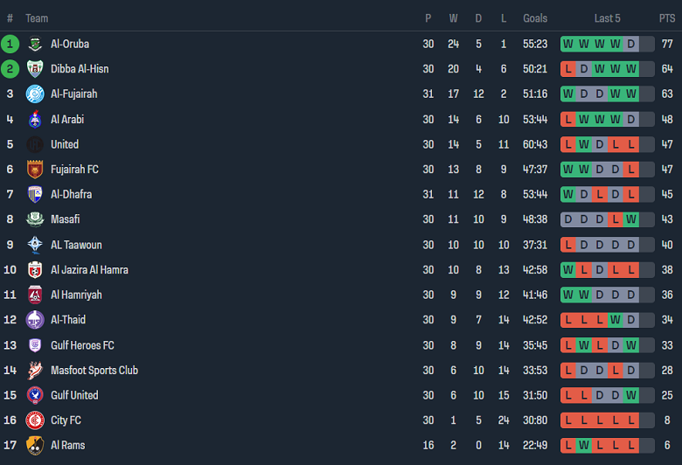The image size is (682, 465).
Task: Click Al-Oruba's most recent draw result box
Action: tap(631, 44)
